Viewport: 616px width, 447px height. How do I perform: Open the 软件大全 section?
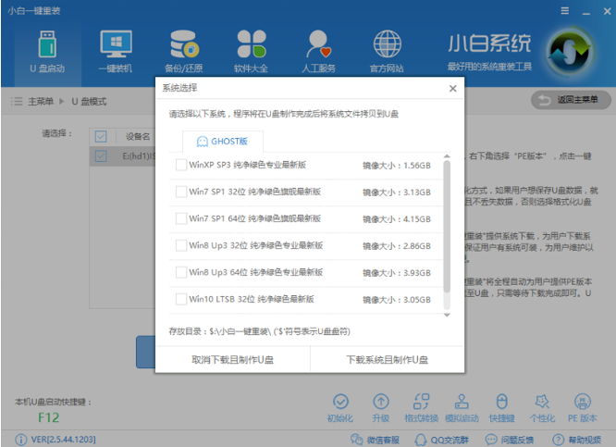pyautogui.click(x=251, y=52)
